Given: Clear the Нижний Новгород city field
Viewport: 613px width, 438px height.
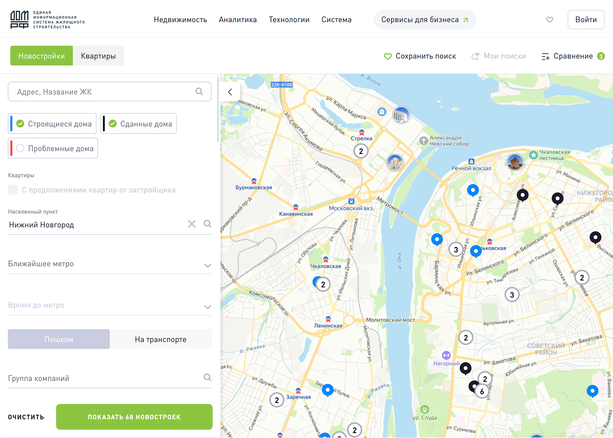Looking at the screenshot, I should pos(192,224).
